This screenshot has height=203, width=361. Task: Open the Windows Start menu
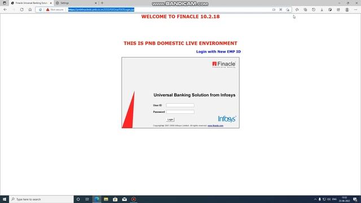pos(5,199)
